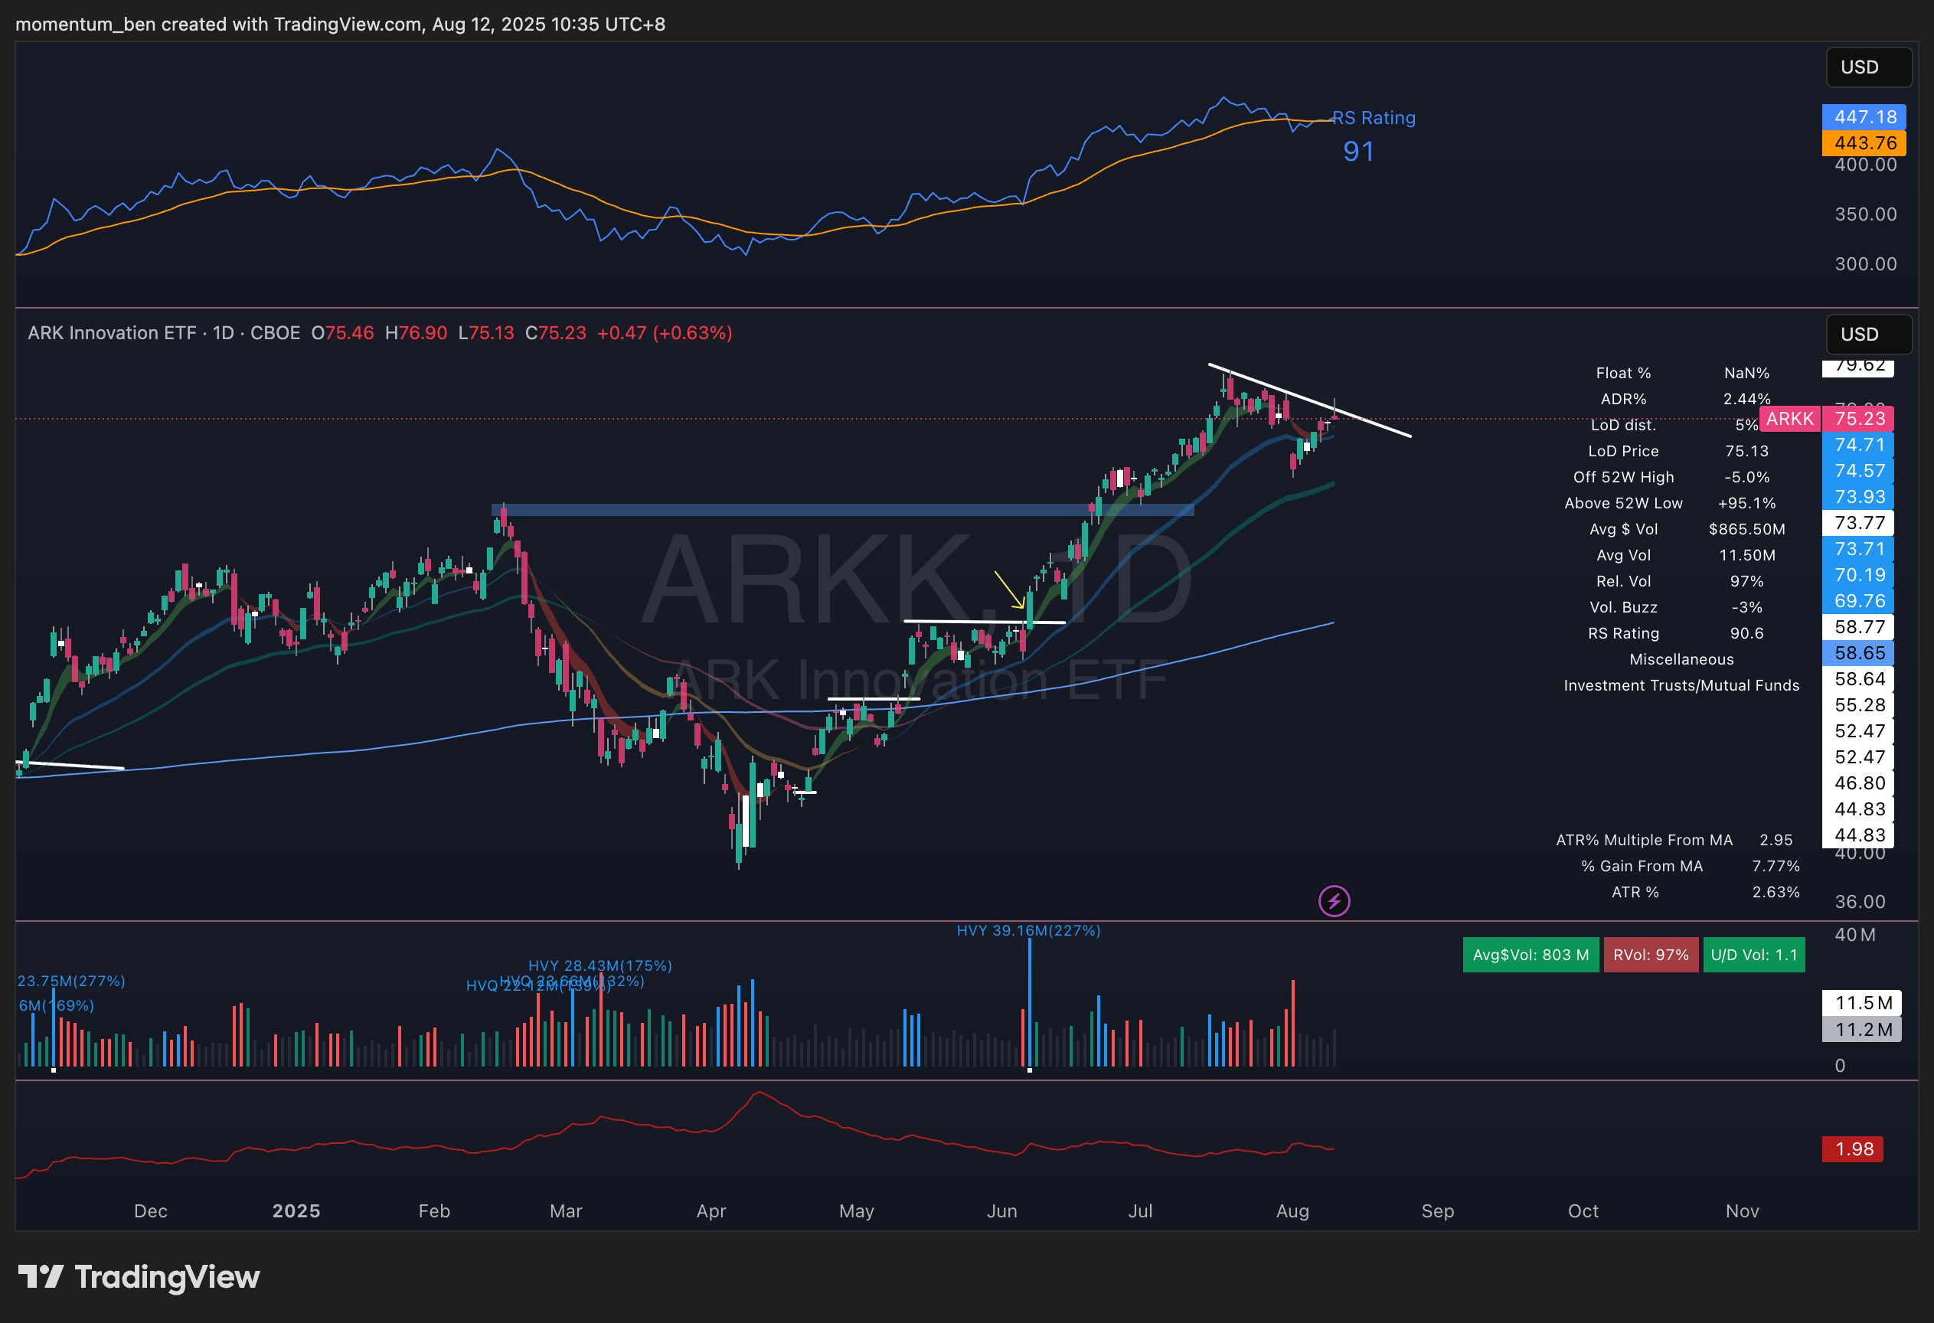Click the pink 75.23 current price label
This screenshot has width=1934, height=1323.
(x=1859, y=419)
